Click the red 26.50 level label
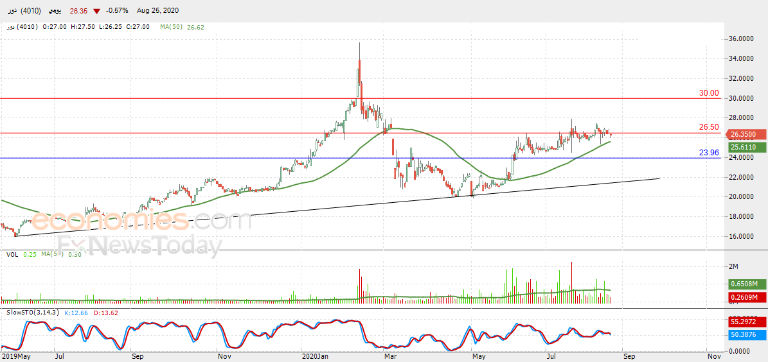Image resolution: width=768 pixels, height=362 pixels. [x=709, y=127]
